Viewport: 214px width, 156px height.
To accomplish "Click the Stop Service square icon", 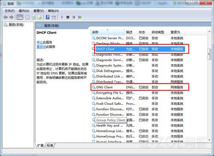I will [68, 17].
